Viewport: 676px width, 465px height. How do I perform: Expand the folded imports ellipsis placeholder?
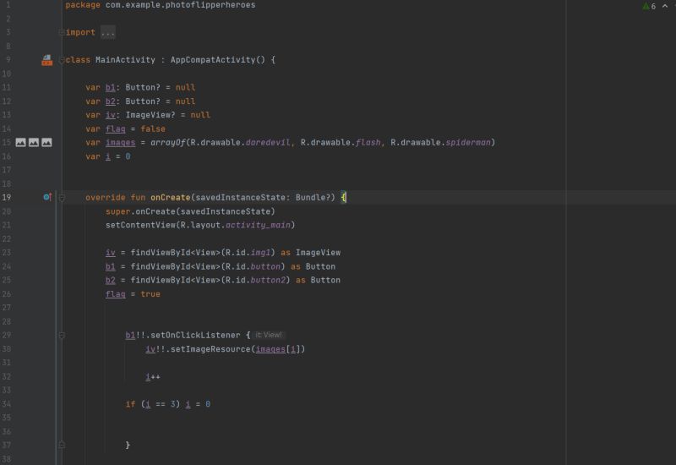pyautogui.click(x=108, y=33)
